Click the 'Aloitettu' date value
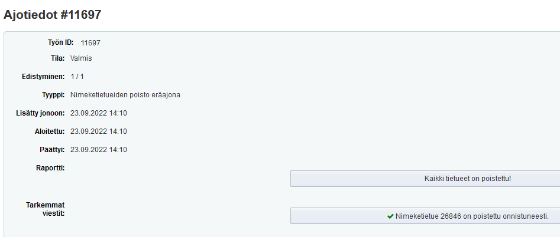 99,131
